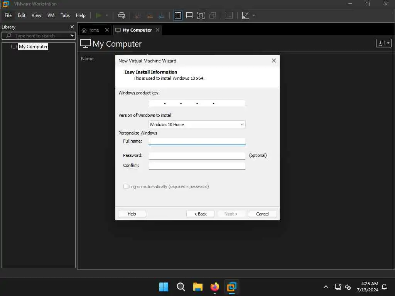Open File Explorer from taskbar
The width and height of the screenshot is (395, 296).
point(198,287)
